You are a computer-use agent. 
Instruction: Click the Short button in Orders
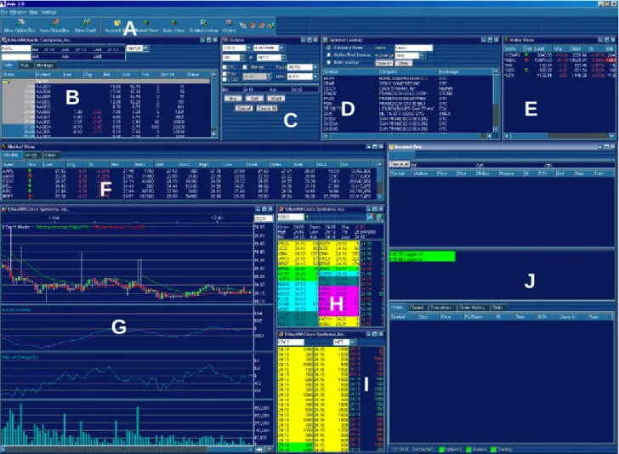(x=276, y=99)
